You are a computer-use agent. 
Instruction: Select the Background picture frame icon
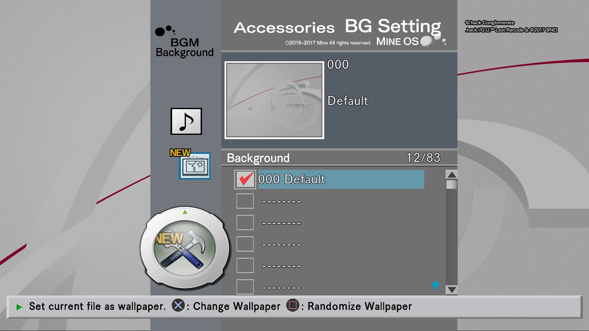tap(195, 166)
